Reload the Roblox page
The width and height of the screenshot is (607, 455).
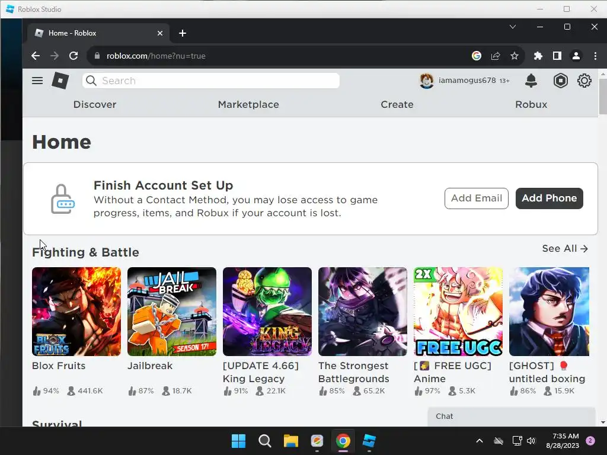[x=74, y=56]
